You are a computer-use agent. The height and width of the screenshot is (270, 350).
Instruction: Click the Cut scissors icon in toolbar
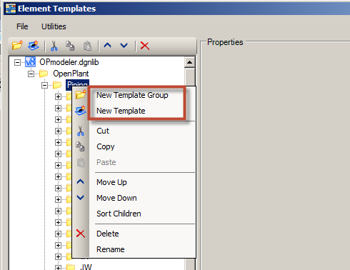click(x=54, y=46)
